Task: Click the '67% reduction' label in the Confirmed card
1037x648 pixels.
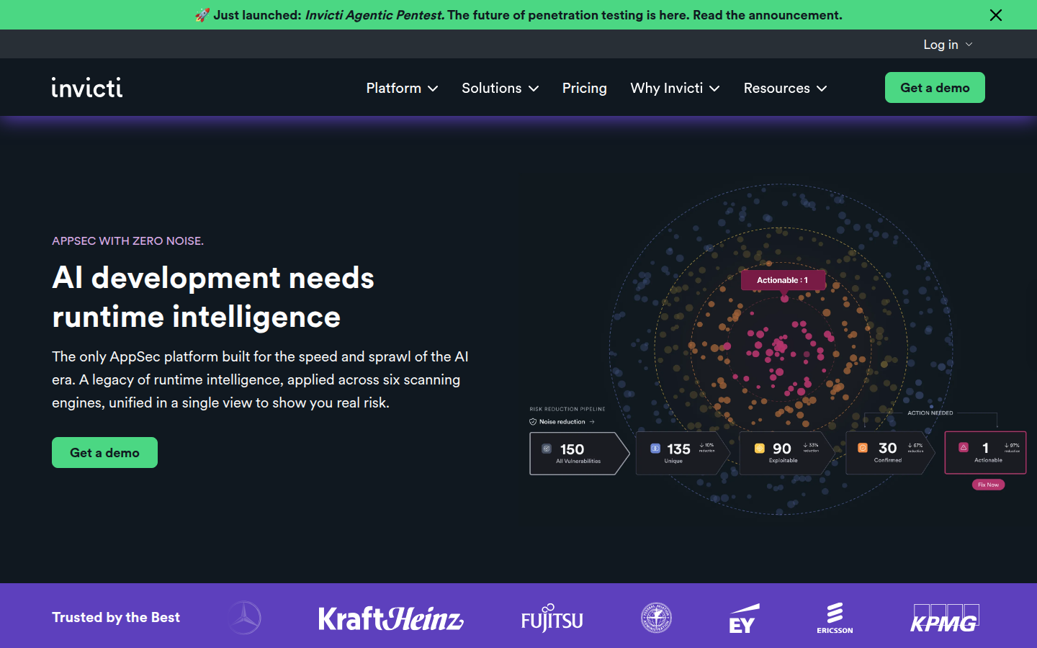Action: pos(915,447)
